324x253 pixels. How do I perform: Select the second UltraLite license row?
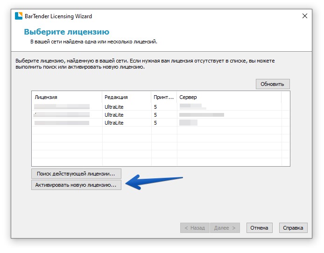tap(114, 114)
